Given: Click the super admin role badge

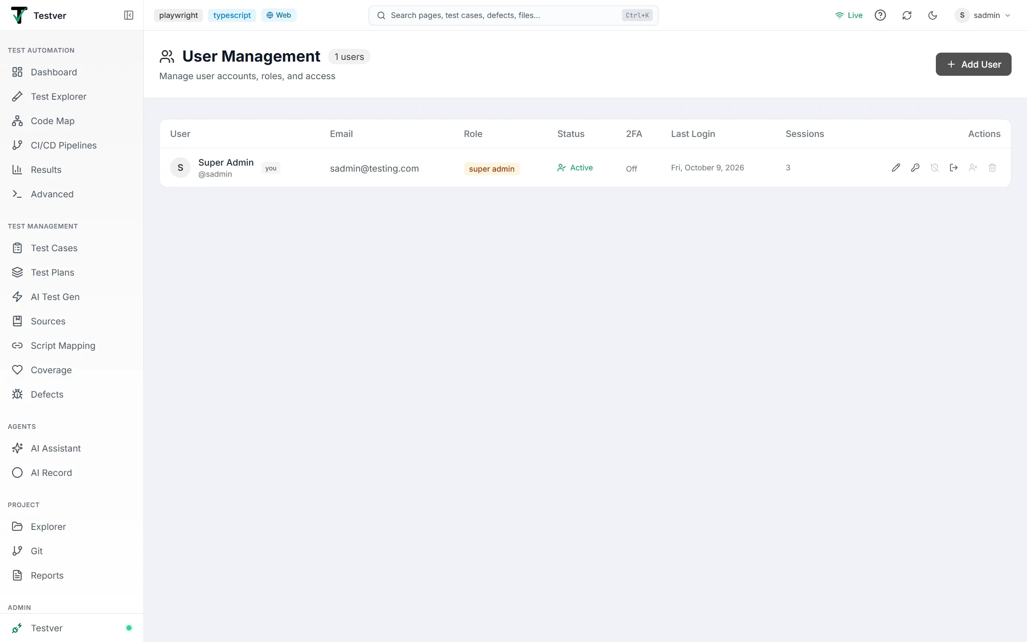Looking at the screenshot, I should coord(492,169).
